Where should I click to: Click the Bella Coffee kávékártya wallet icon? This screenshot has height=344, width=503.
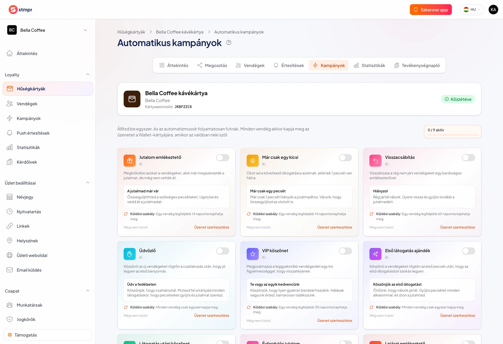[132, 99]
